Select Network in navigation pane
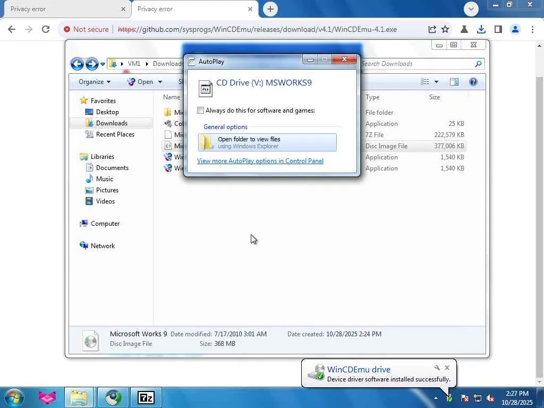Screen dimensions: 544x408 (103, 246)
